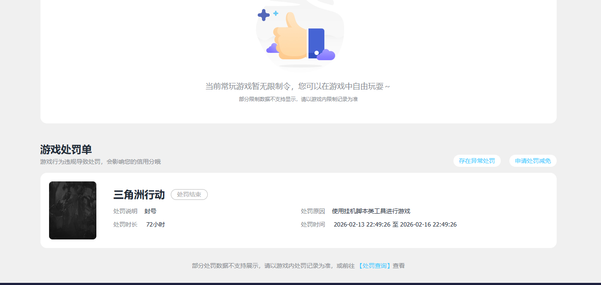Click the 存在异常处罚 button
This screenshot has width=601, height=285.
click(x=477, y=161)
